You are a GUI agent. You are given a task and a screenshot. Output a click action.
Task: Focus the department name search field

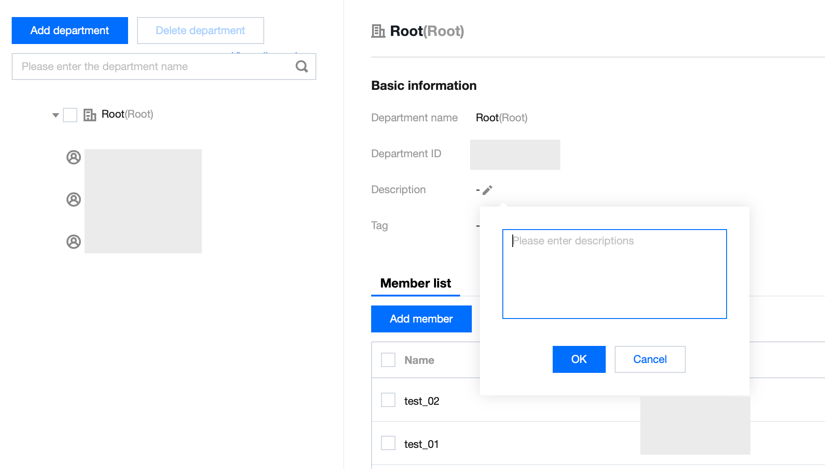pyautogui.click(x=153, y=66)
